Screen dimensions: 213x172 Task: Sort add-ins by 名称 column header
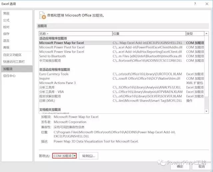tap(76, 34)
